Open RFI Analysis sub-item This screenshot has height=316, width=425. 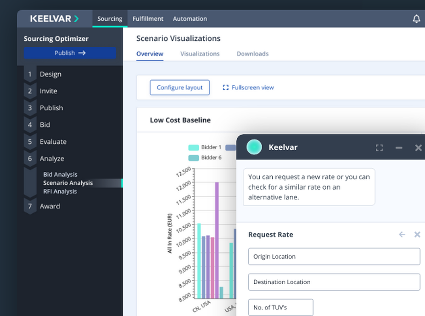[x=60, y=191]
